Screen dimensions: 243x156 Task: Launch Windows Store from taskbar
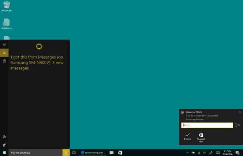click(x=120, y=152)
